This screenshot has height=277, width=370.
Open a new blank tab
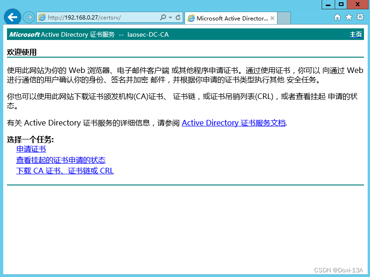pyautogui.click(x=284, y=18)
